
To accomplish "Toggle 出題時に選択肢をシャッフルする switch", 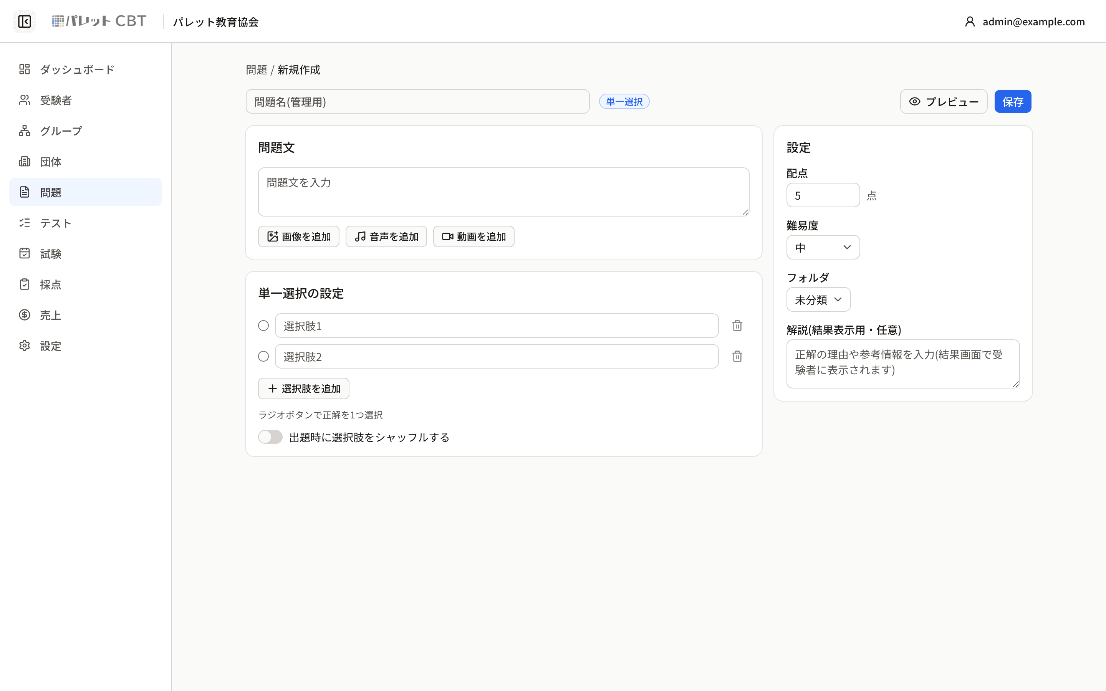I will (x=270, y=437).
